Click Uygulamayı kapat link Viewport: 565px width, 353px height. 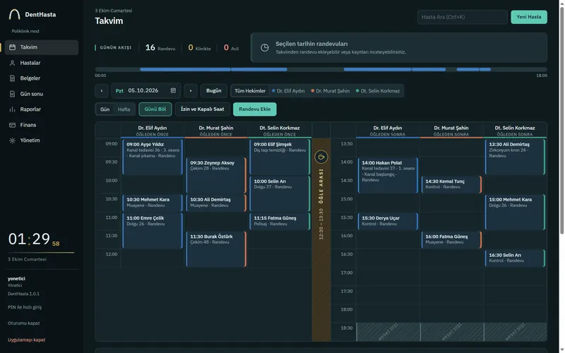point(26,340)
